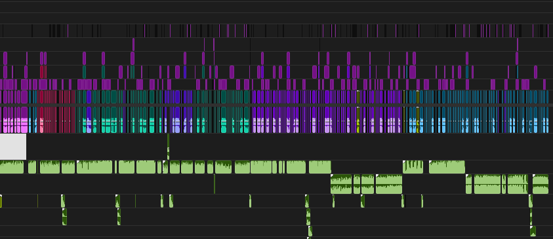The image size is (553, 239).
Task: Select the last green clip on the first audio track
Action: tap(447, 167)
